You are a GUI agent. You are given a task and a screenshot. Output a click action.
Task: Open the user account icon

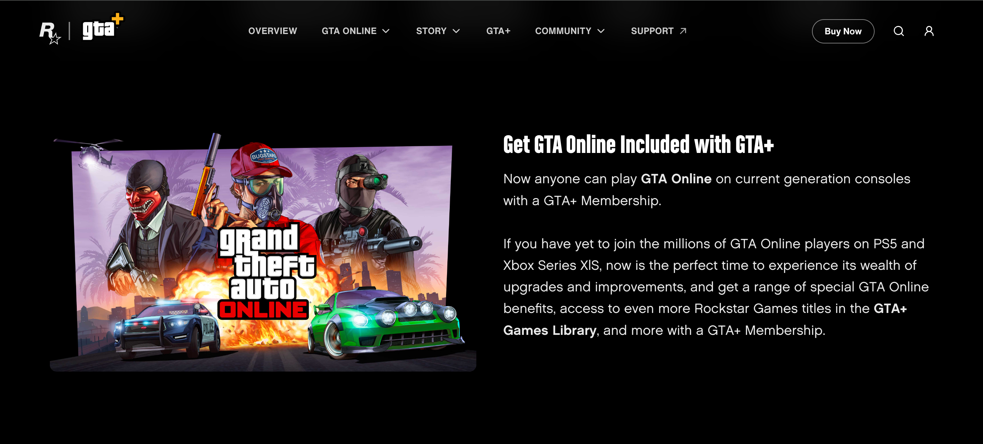coord(929,31)
